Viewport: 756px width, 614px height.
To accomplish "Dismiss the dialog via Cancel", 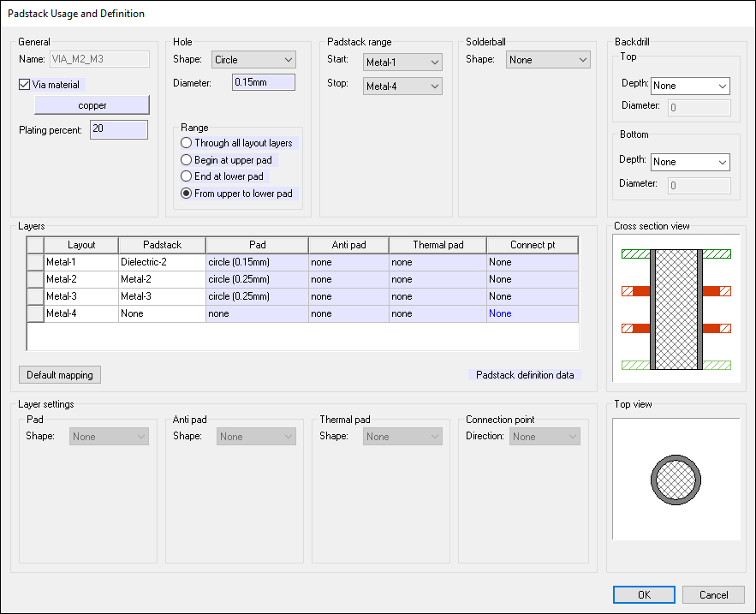I will (713, 594).
